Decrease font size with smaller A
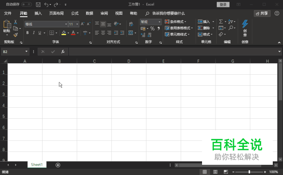 tap(88, 24)
